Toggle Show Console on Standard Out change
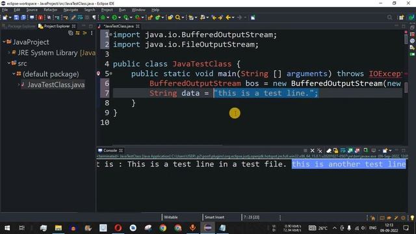The width and height of the screenshot is (416, 234). click(350, 151)
